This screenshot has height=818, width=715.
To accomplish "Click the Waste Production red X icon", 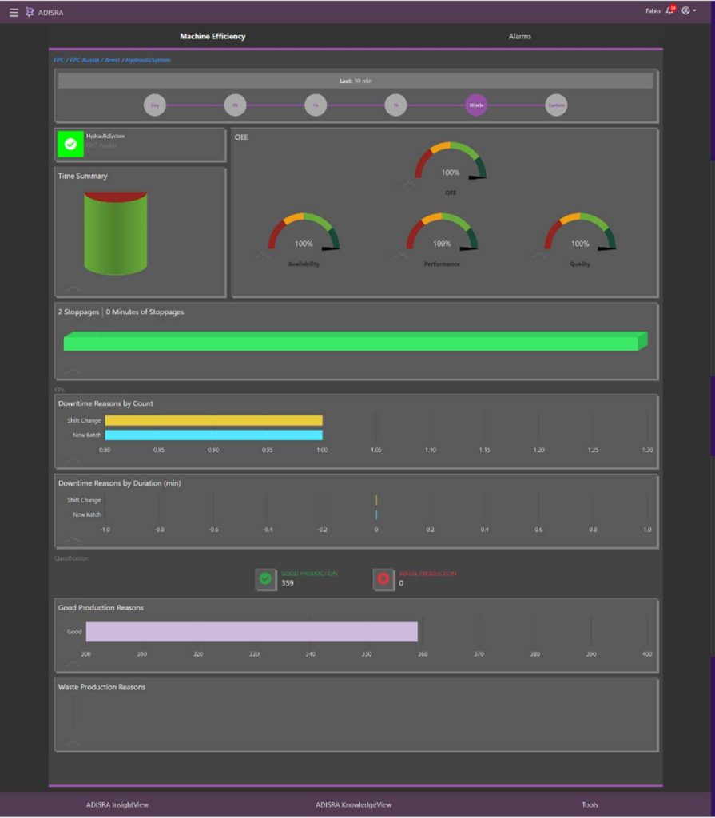I will pos(383,578).
